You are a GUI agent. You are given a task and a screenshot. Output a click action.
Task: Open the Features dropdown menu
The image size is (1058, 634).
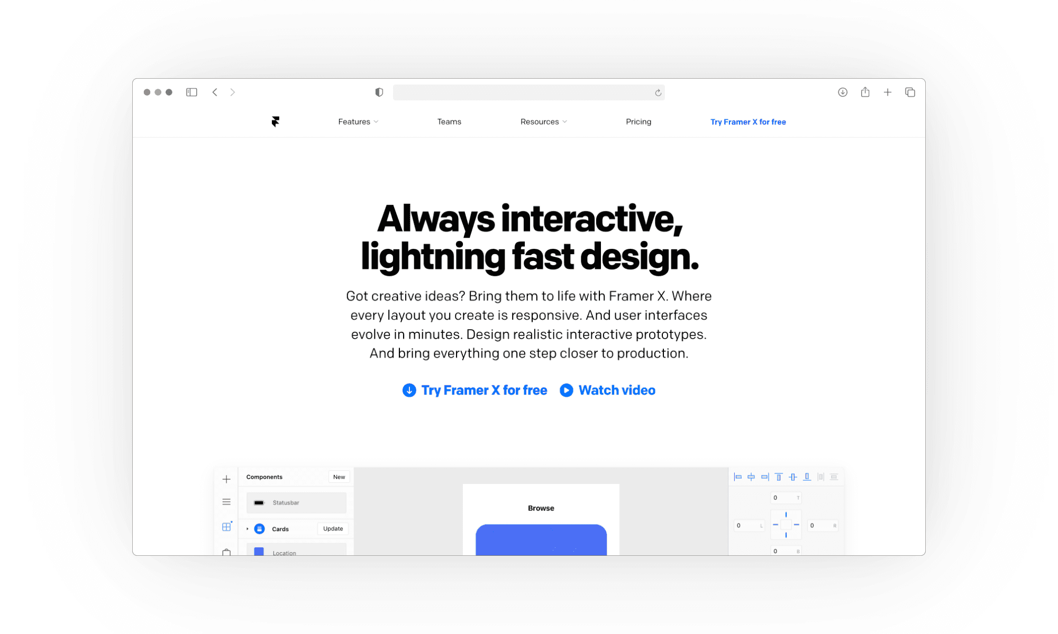pos(358,122)
